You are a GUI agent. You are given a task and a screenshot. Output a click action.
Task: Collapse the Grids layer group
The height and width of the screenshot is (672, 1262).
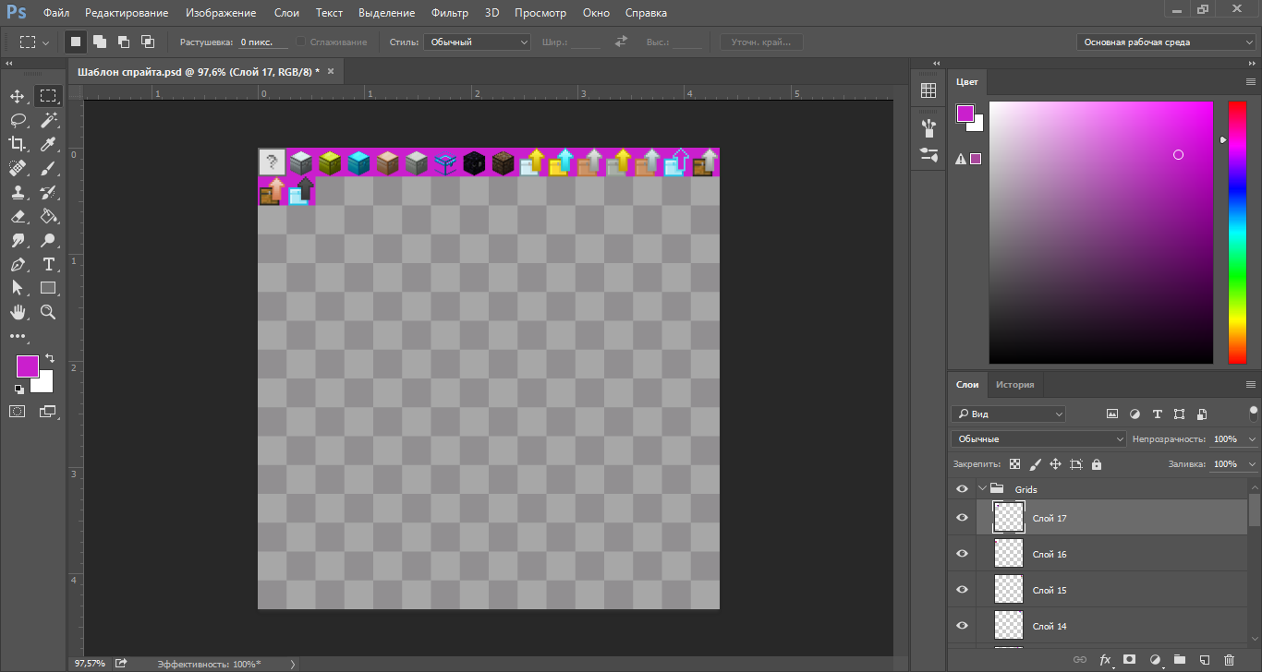tap(982, 489)
